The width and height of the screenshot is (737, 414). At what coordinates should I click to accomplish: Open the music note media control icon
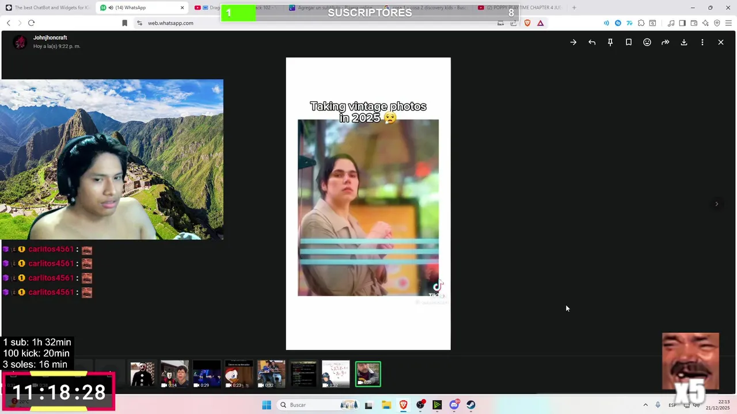click(x=671, y=23)
